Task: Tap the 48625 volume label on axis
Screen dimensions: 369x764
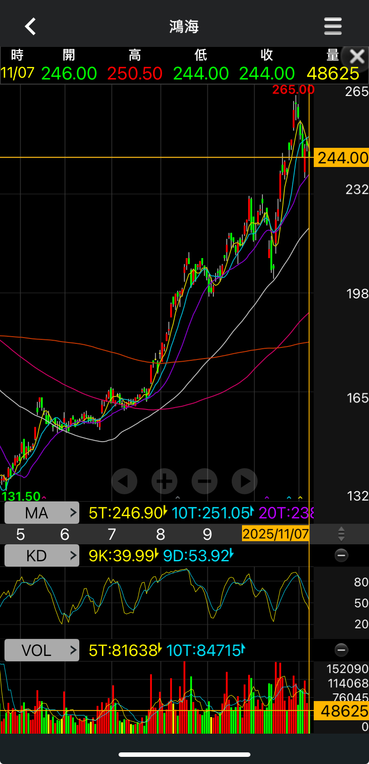Action: pos(341,711)
